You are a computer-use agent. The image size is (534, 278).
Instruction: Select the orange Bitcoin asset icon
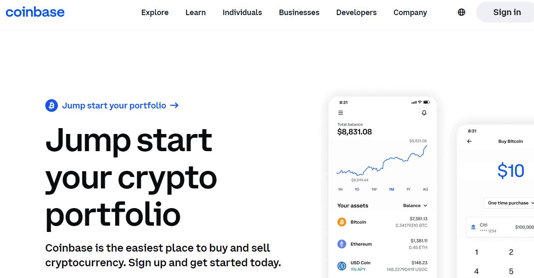[x=342, y=222]
